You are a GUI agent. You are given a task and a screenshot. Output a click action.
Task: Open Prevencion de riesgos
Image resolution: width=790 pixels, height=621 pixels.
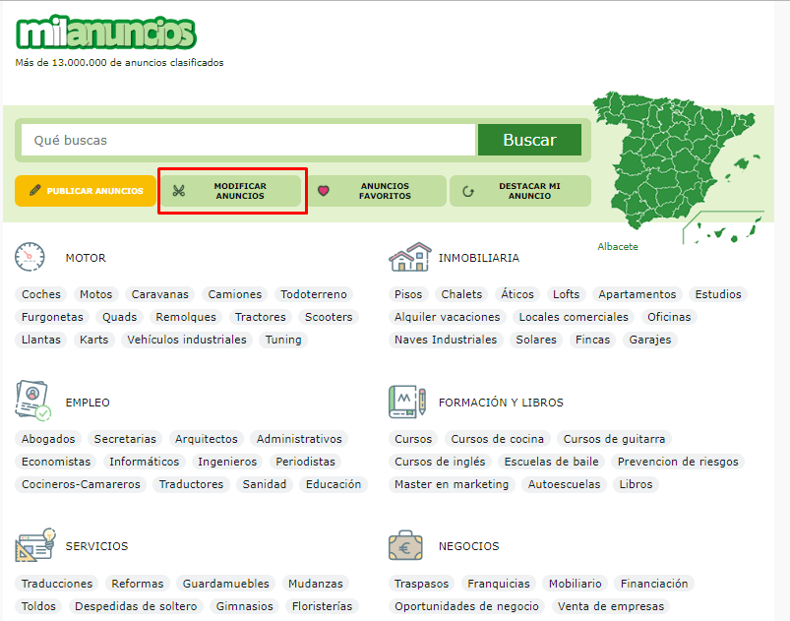(x=678, y=462)
